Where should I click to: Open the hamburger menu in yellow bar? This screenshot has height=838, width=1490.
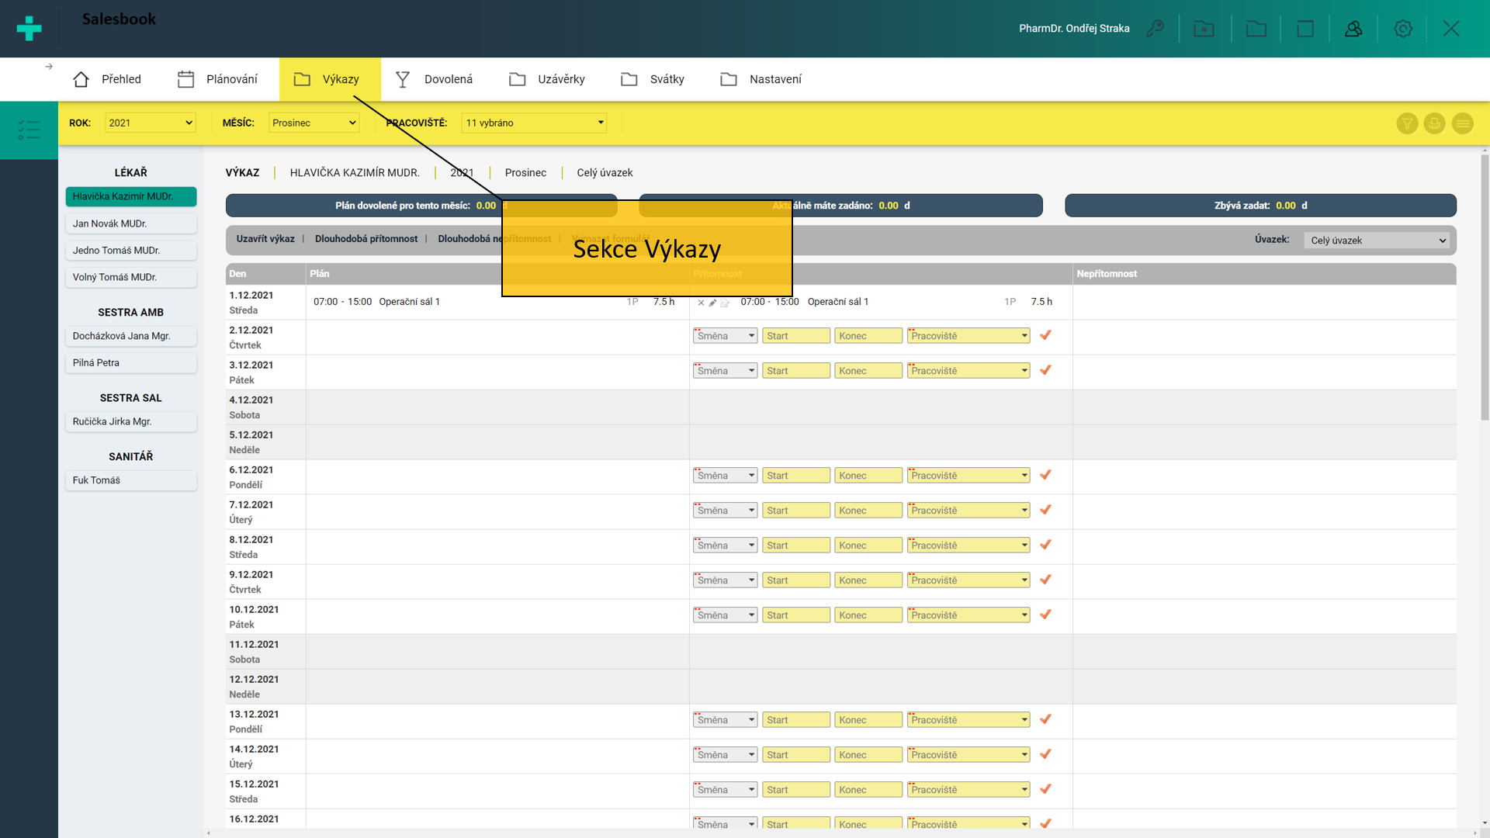(x=1462, y=123)
